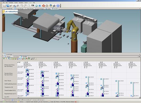Image resolution: width=141 pixels, height=103 pixels.
Task: Open the Simulation menu
Action: [21, 3]
